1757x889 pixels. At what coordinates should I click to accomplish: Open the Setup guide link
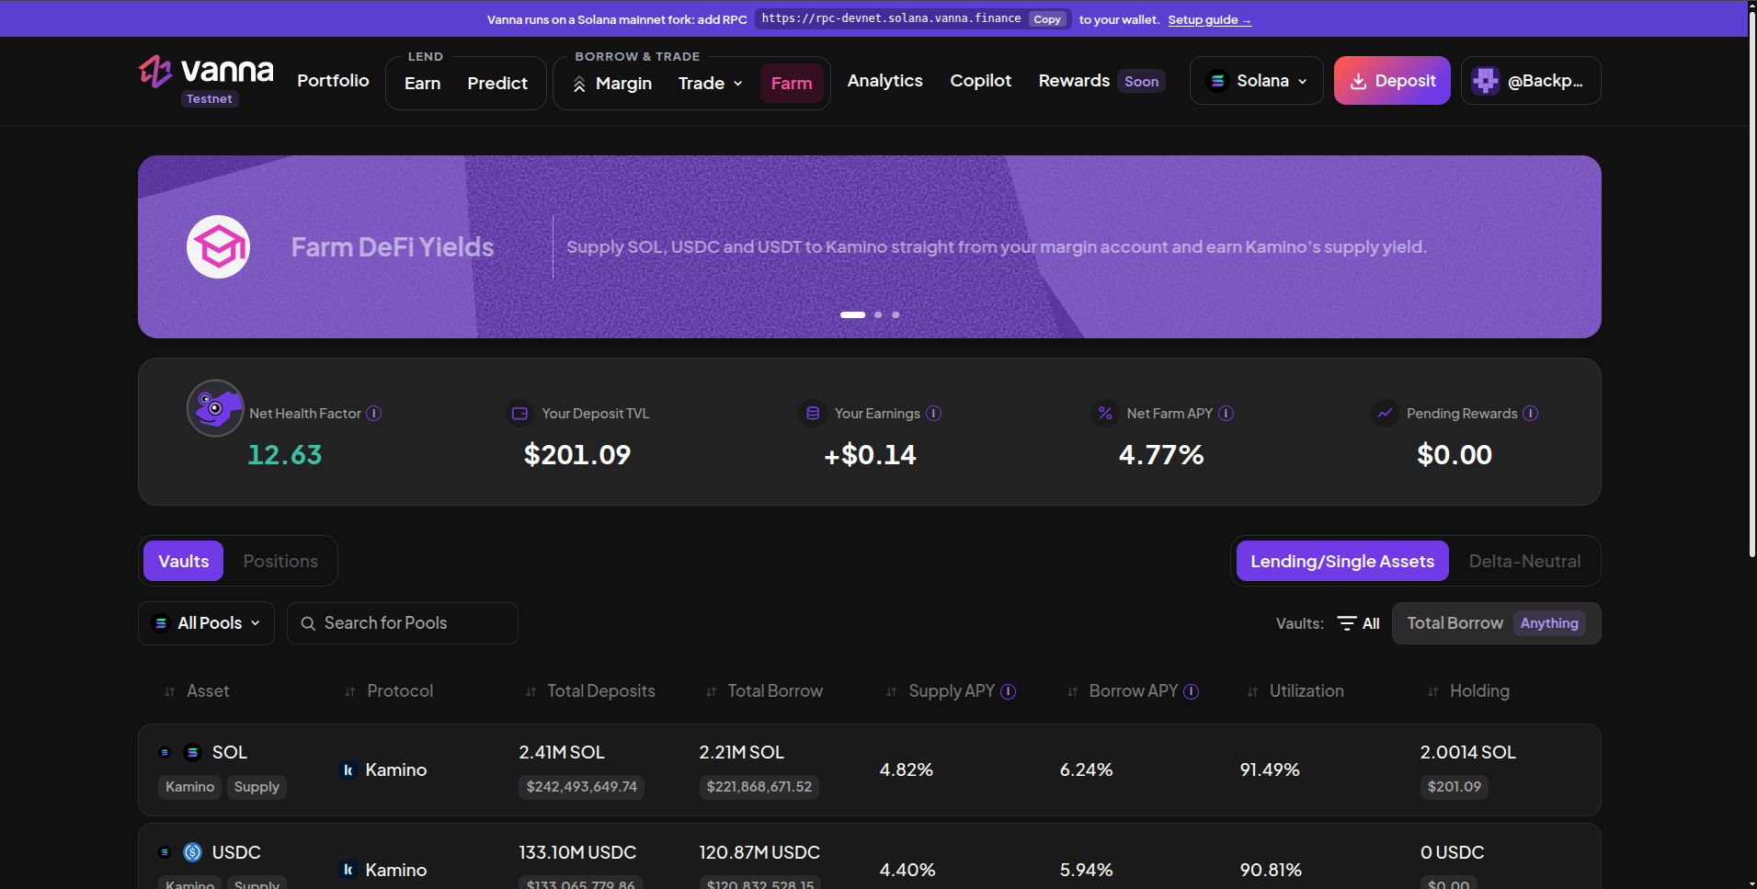pos(1209,19)
